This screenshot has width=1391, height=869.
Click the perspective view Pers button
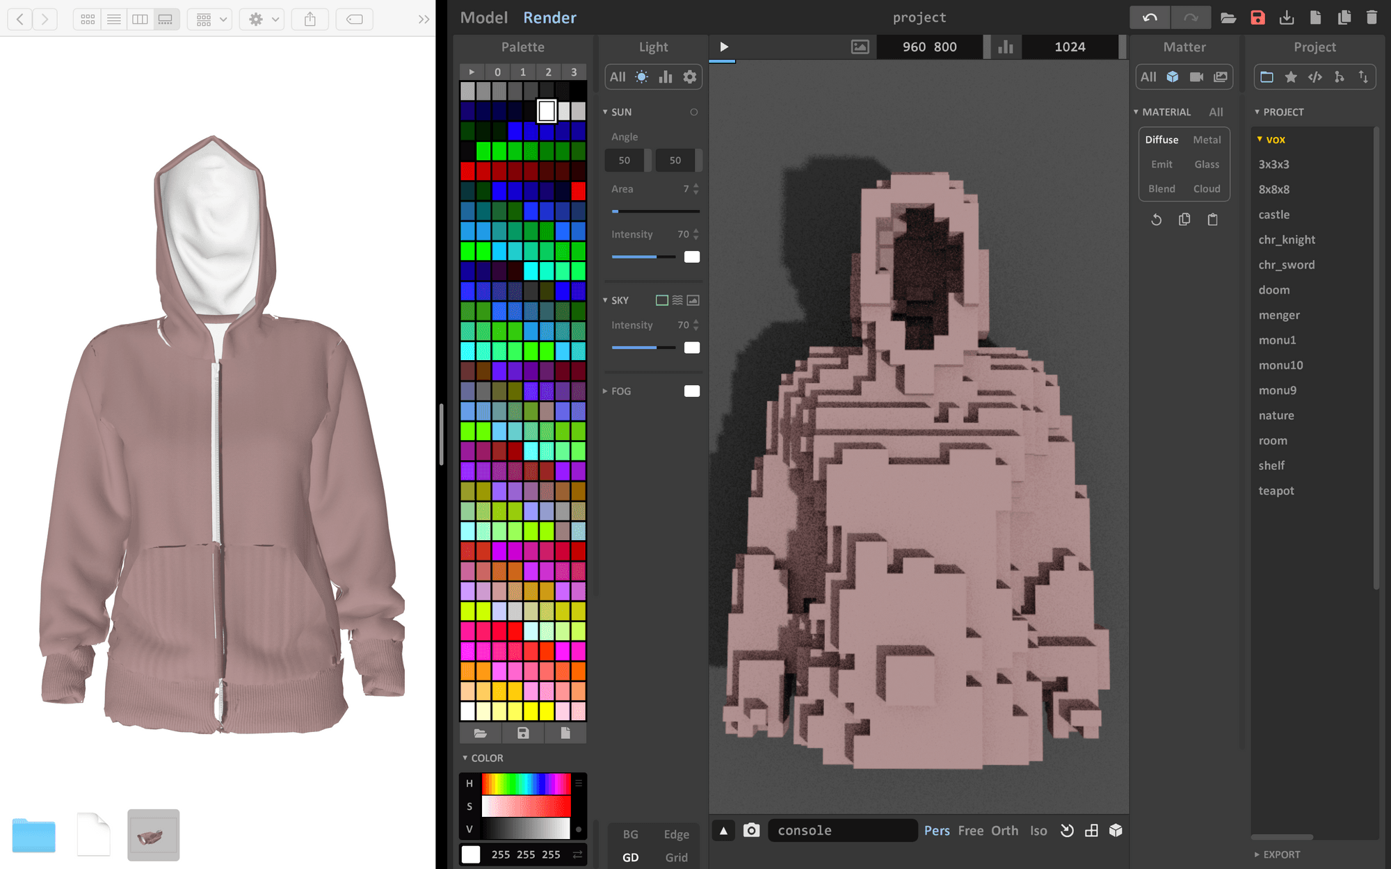click(x=936, y=830)
